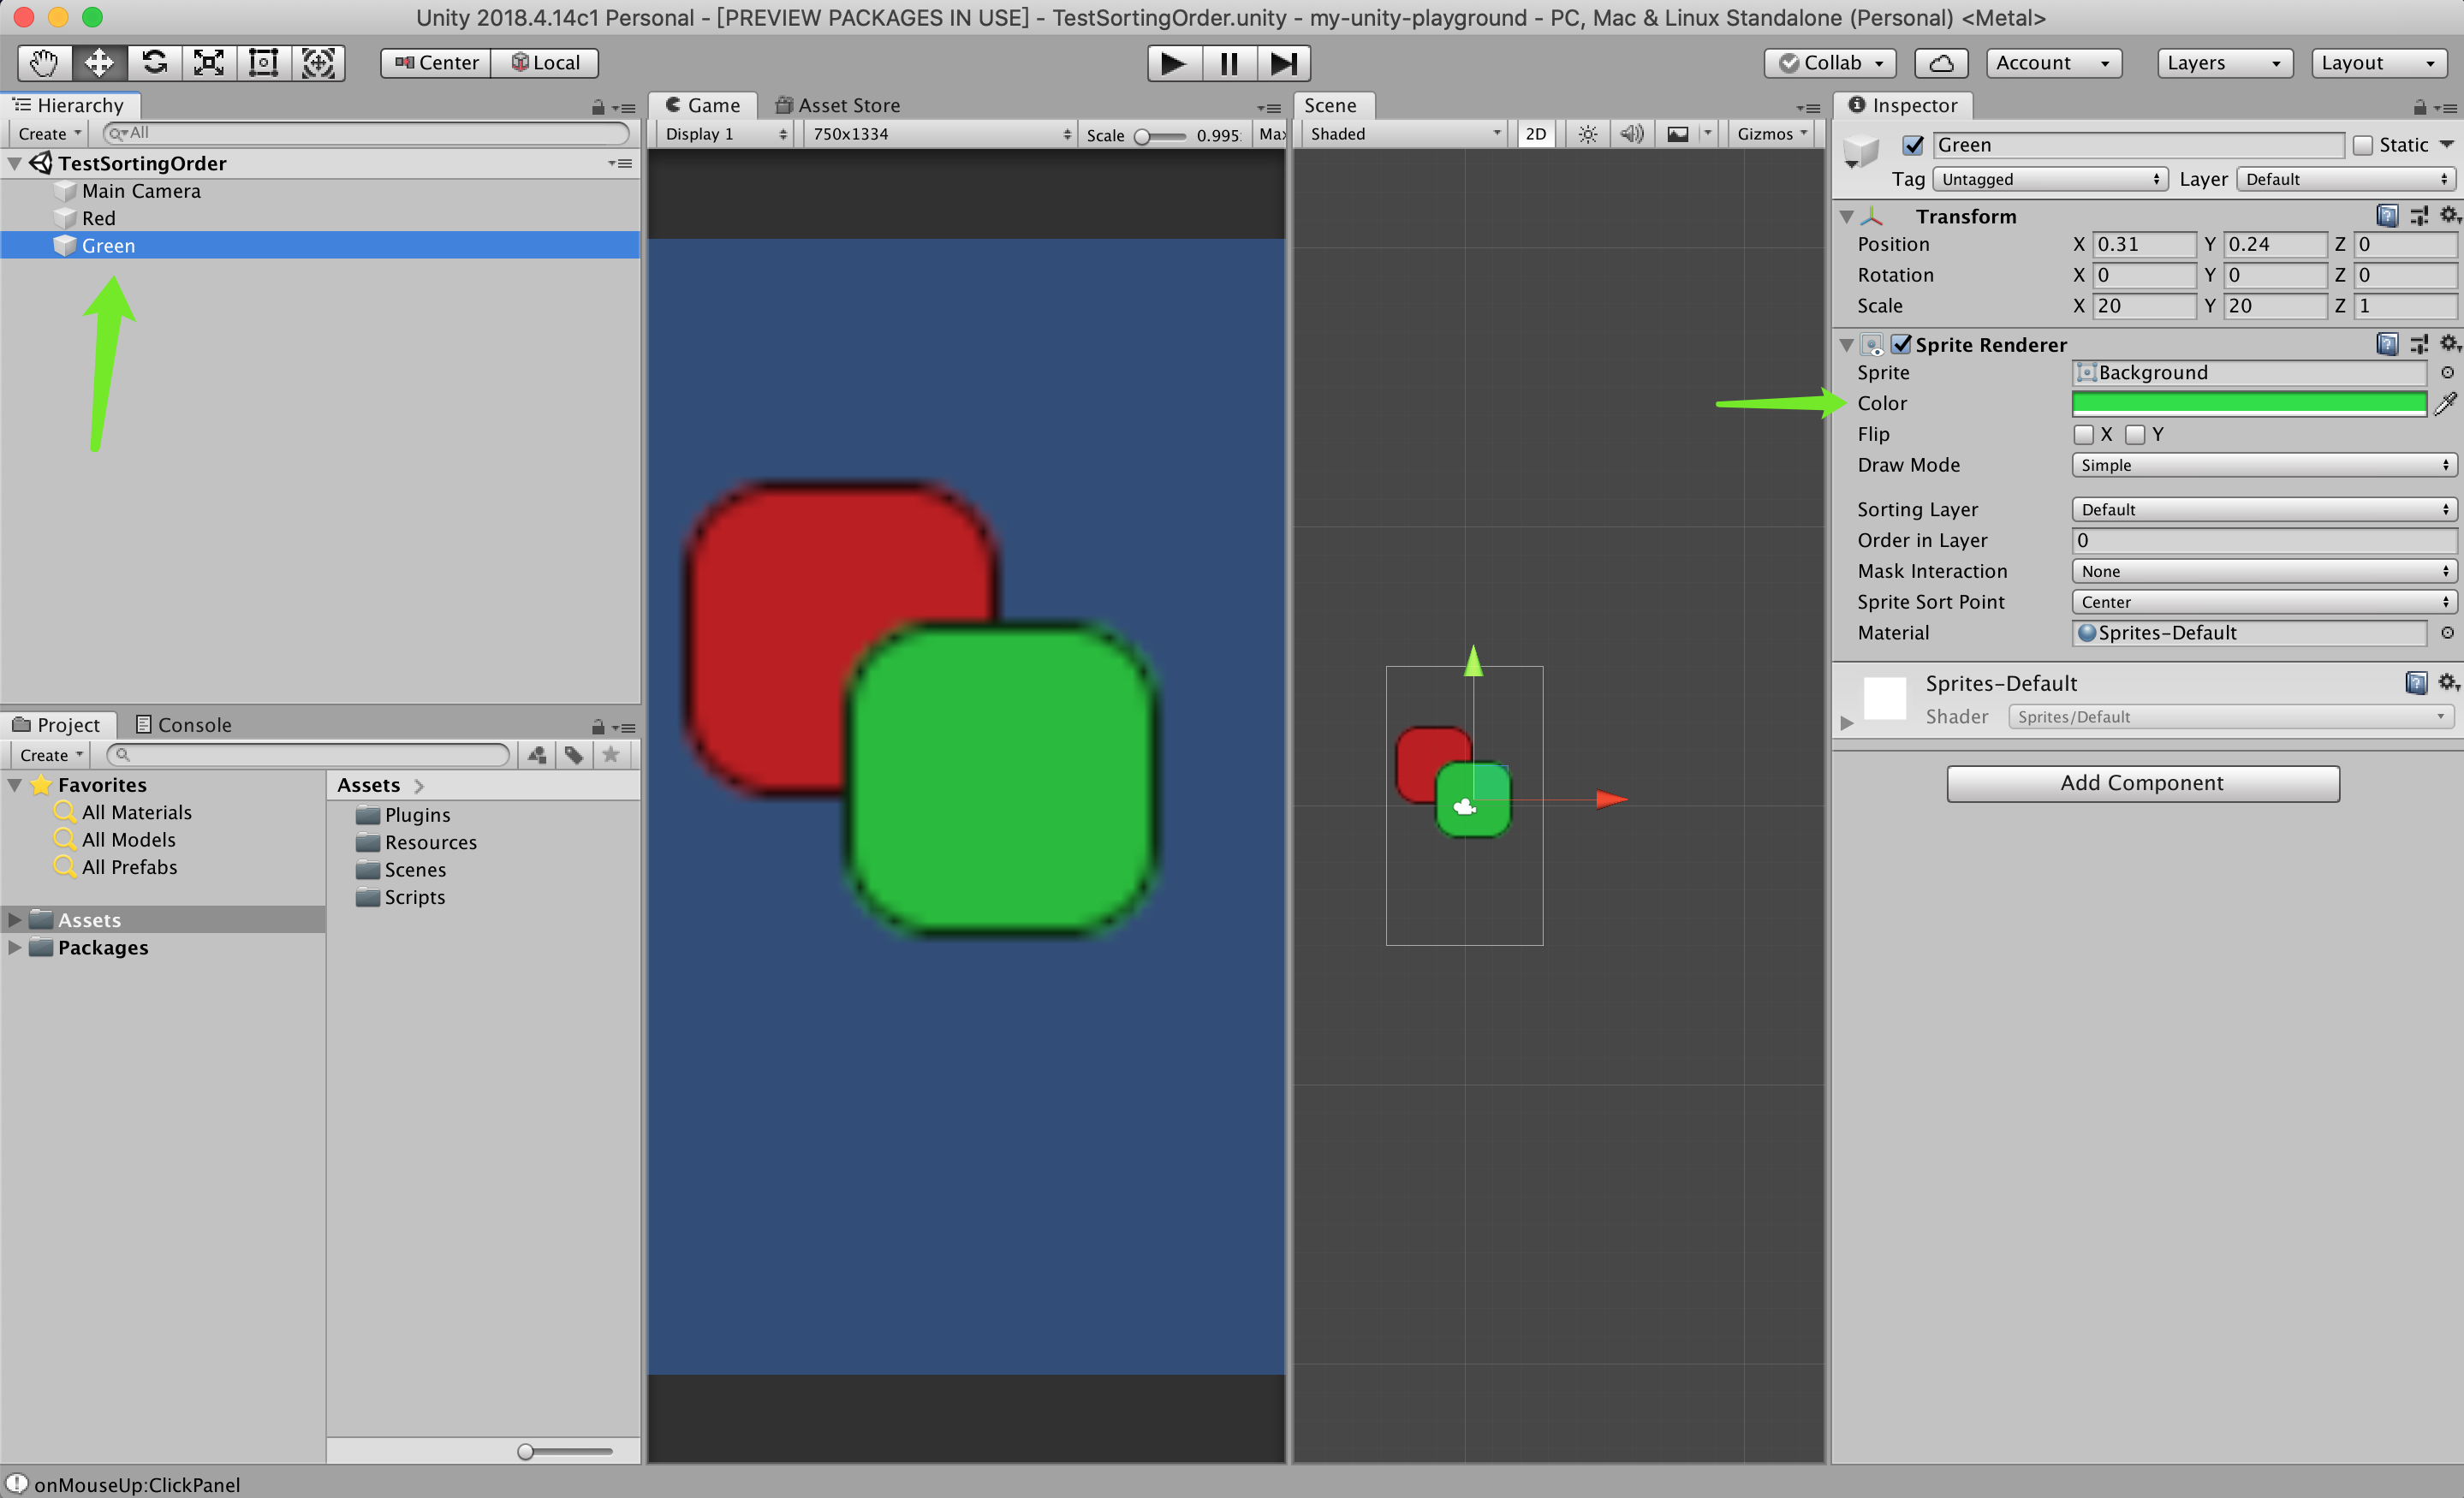Select the Rotate tool icon
The height and width of the screenshot is (1498, 2464).
[x=154, y=63]
